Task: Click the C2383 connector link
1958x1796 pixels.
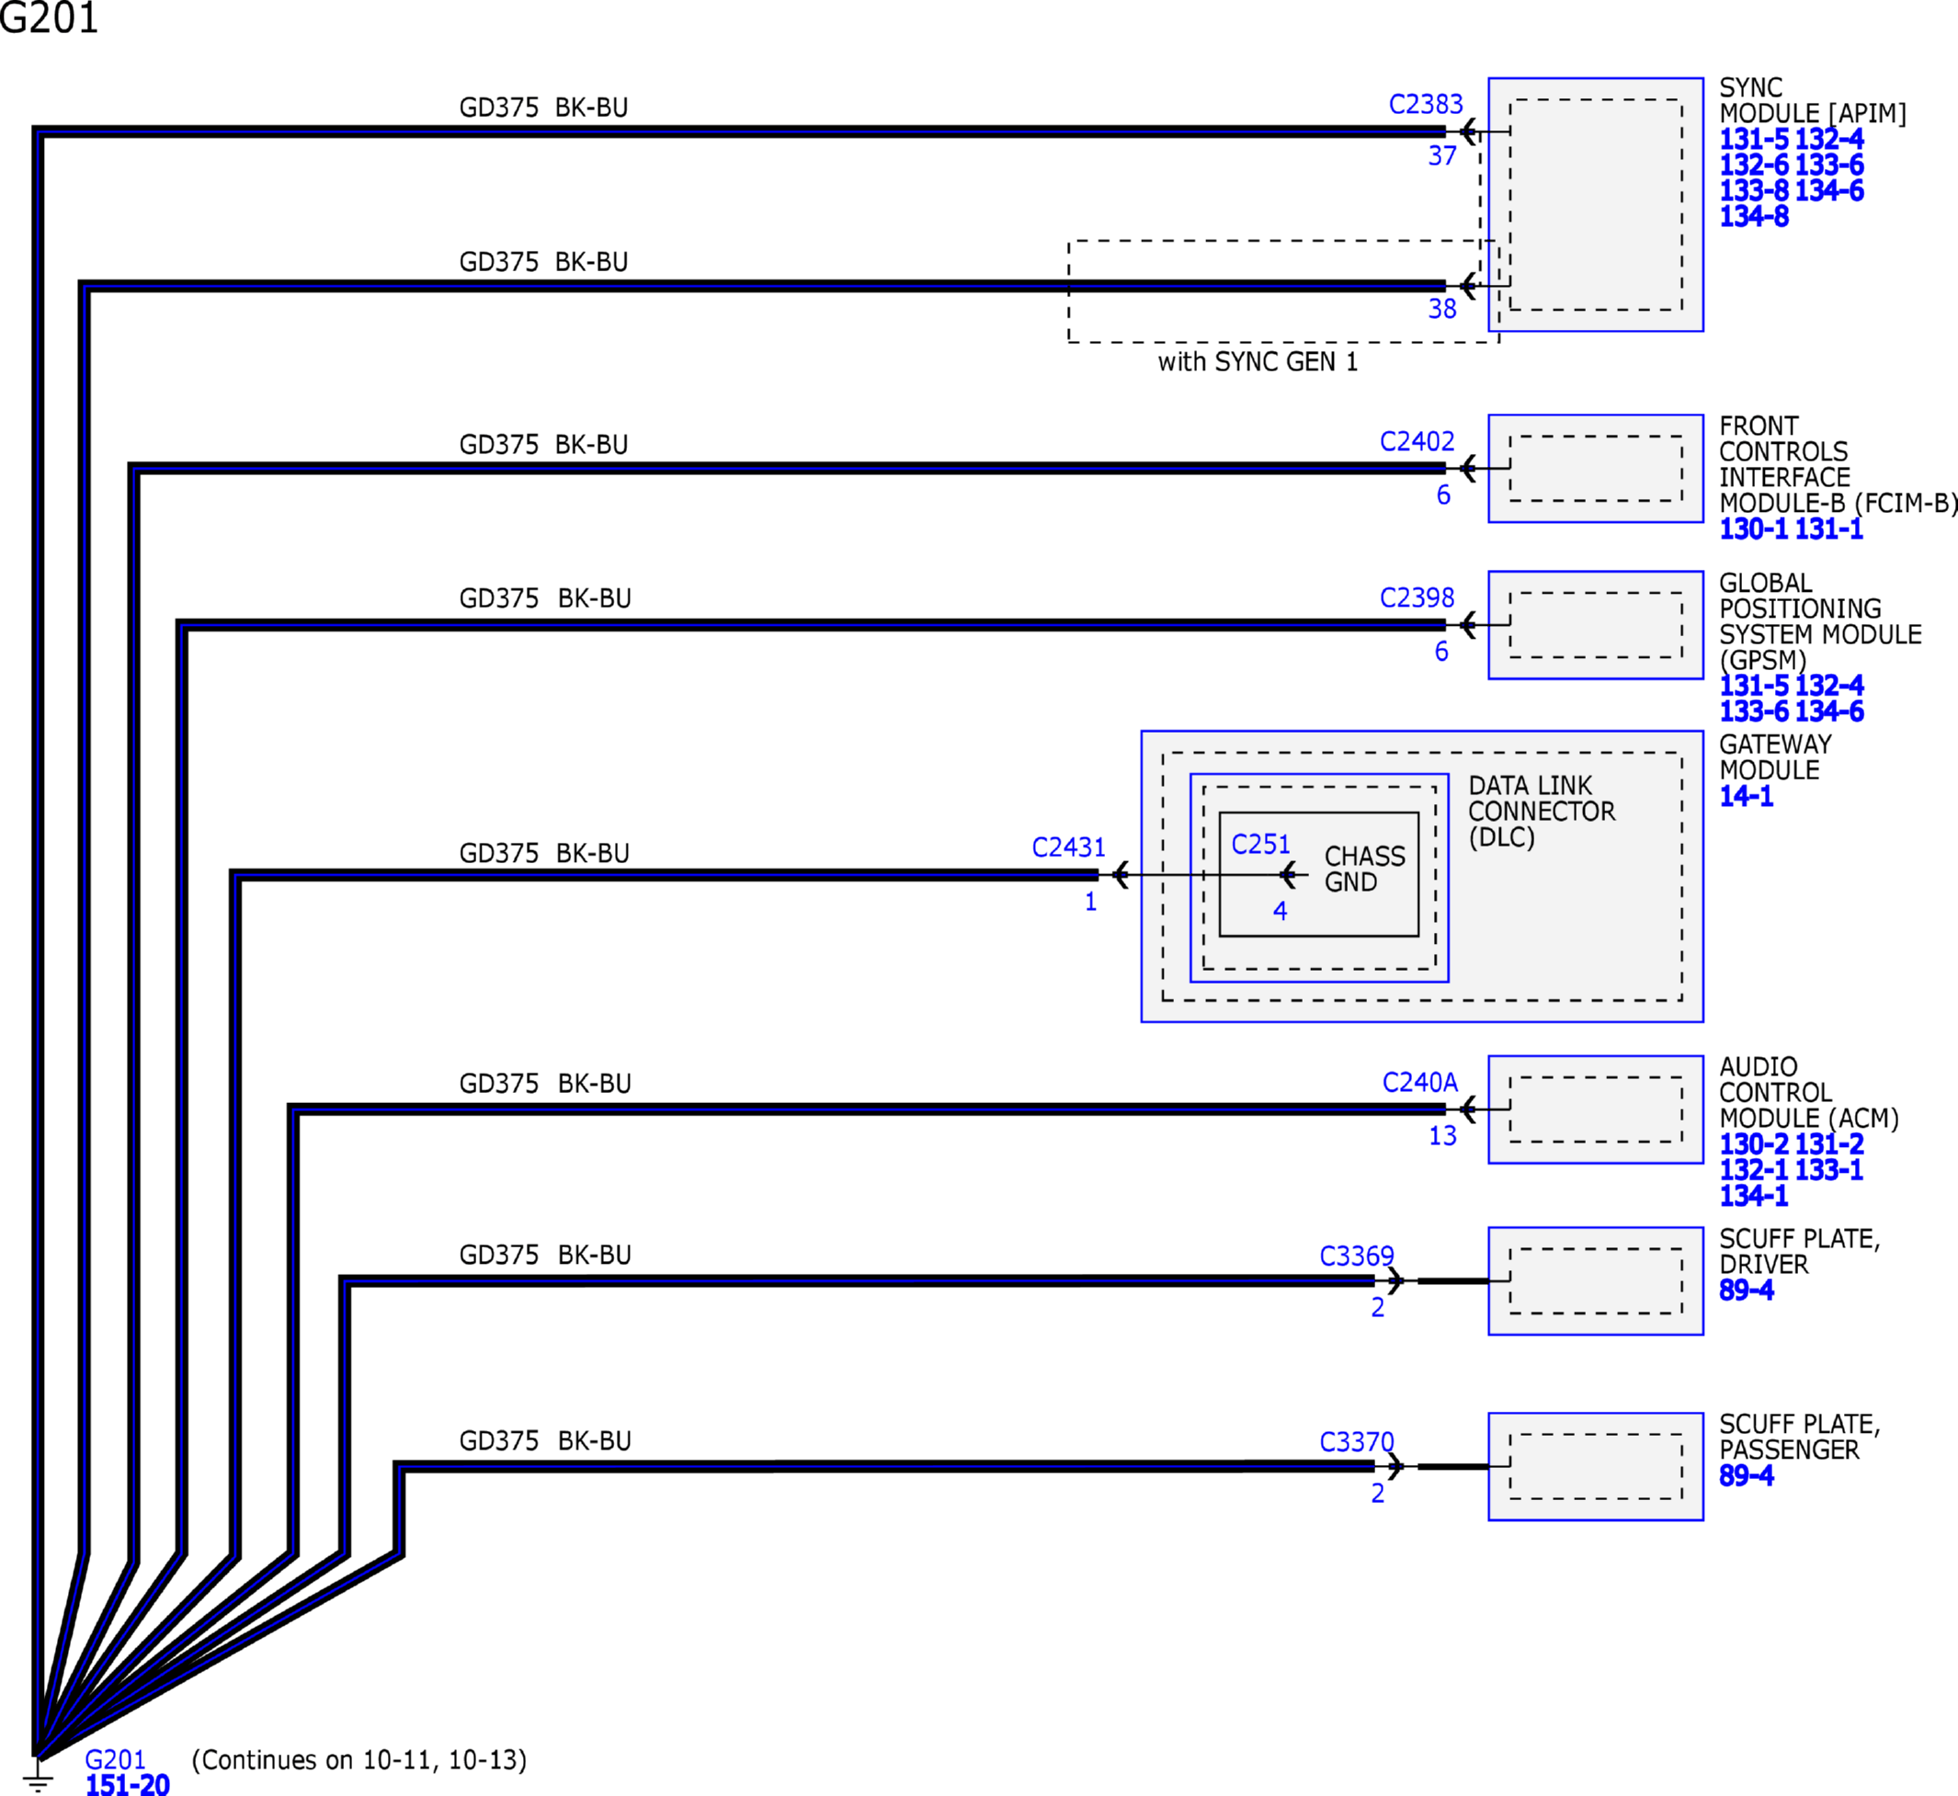Action: [x=1425, y=104]
